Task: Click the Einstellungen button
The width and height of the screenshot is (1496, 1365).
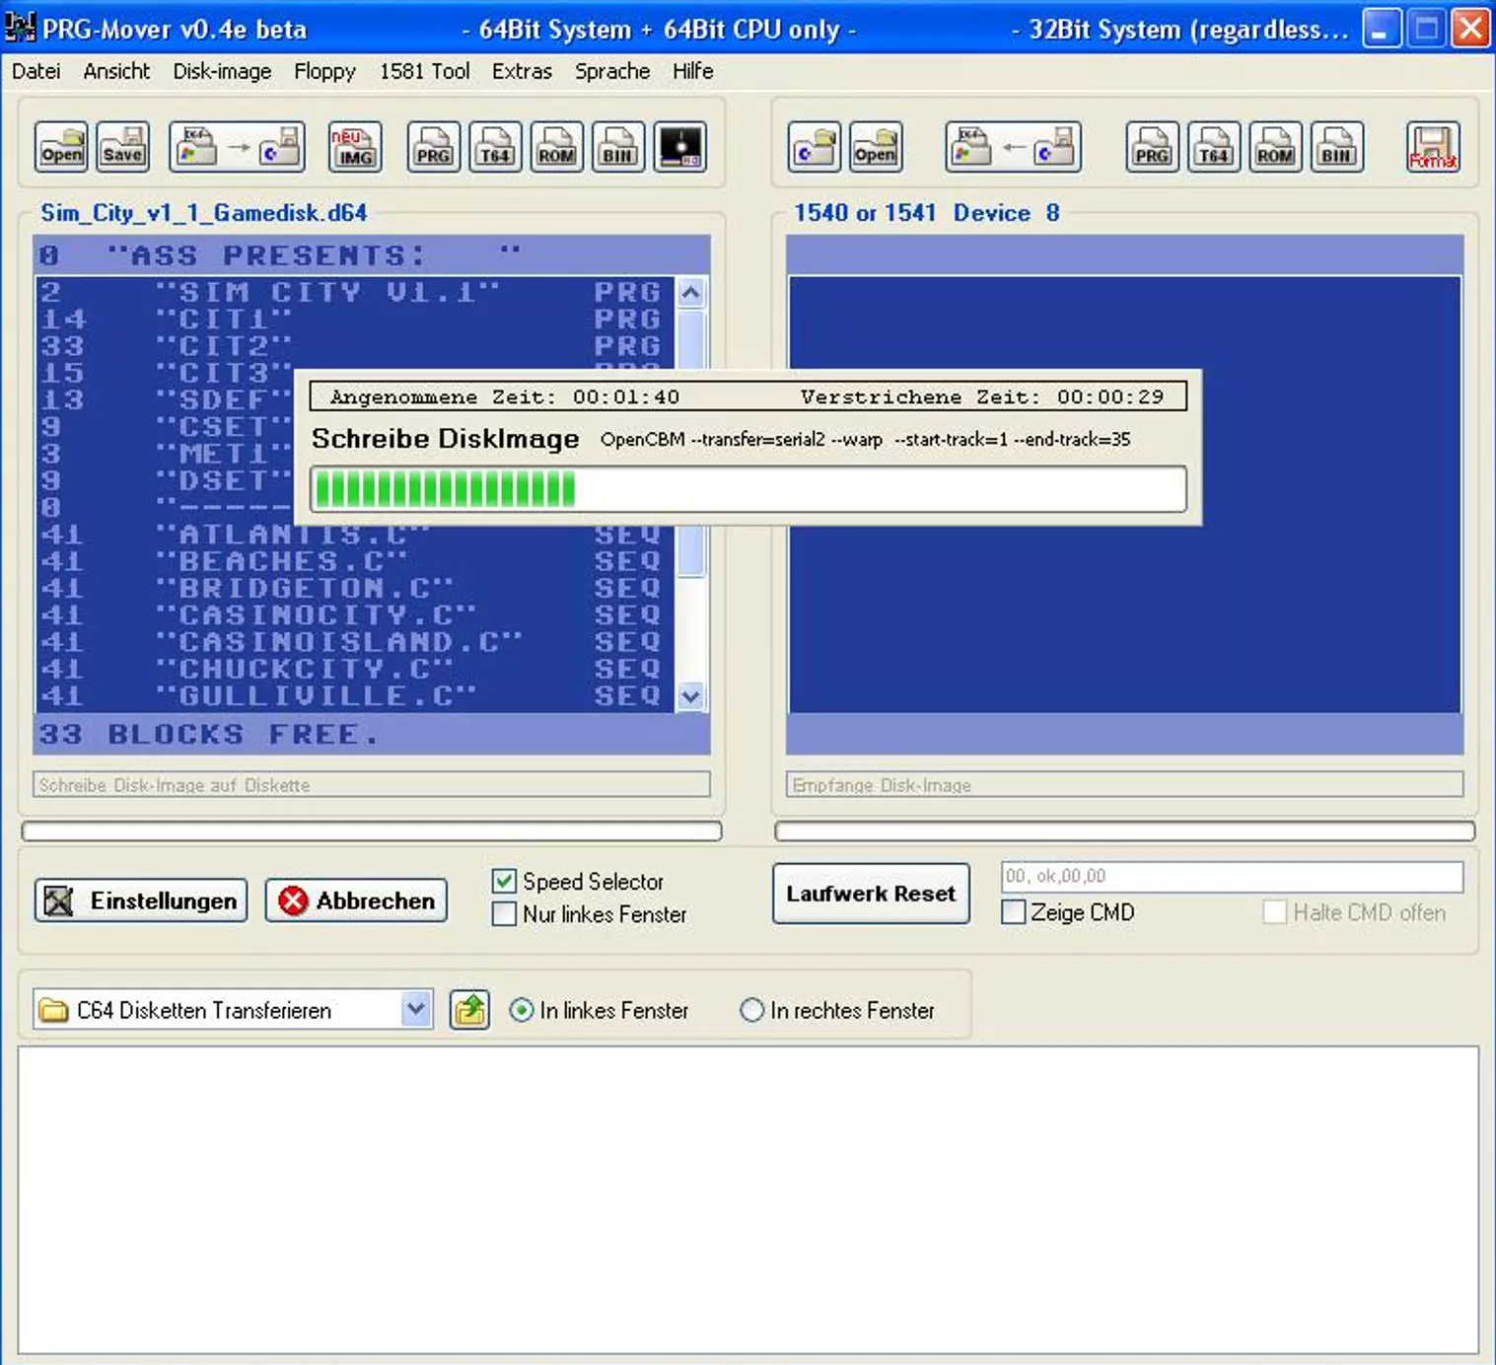Action: (x=141, y=900)
